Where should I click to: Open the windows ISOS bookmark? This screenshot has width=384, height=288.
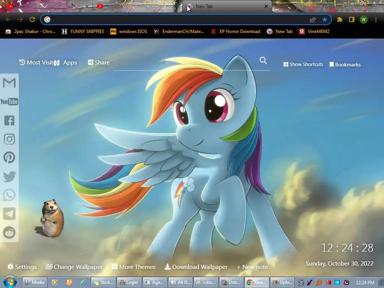(x=129, y=31)
